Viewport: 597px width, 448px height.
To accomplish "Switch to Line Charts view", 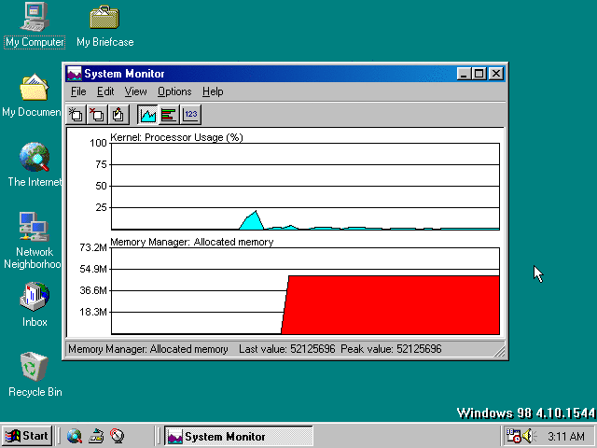I will click(x=147, y=114).
